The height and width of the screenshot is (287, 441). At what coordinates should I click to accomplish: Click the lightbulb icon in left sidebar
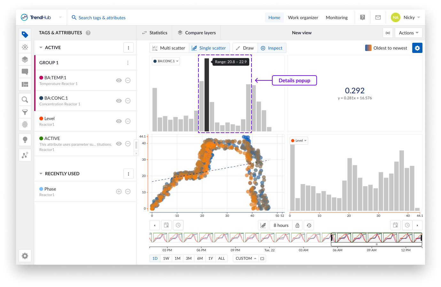(x=25, y=140)
